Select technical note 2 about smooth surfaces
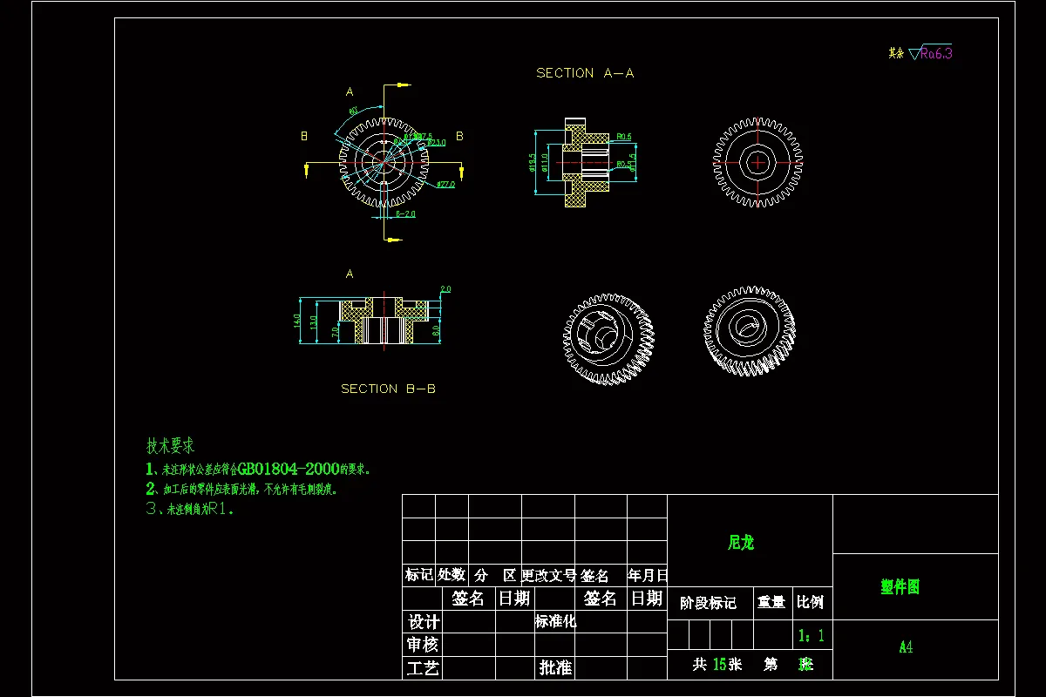The image size is (1046, 697). (241, 489)
